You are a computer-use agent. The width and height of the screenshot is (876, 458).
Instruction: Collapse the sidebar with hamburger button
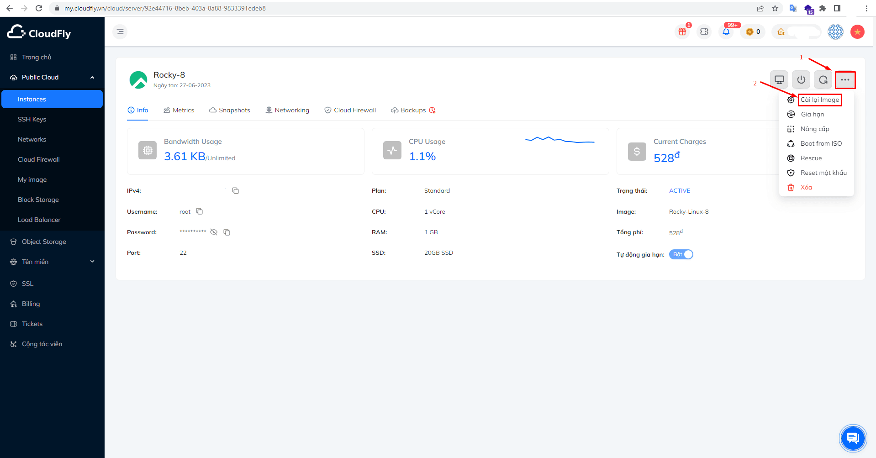(x=120, y=32)
